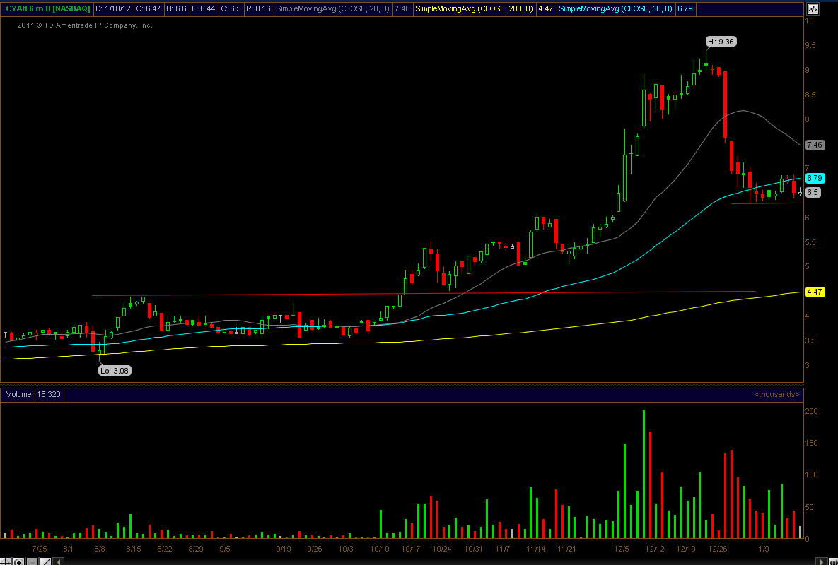Image resolution: width=838 pixels, height=565 pixels.
Task: Click the 11/14 date on the time axis
Action: coord(536,549)
